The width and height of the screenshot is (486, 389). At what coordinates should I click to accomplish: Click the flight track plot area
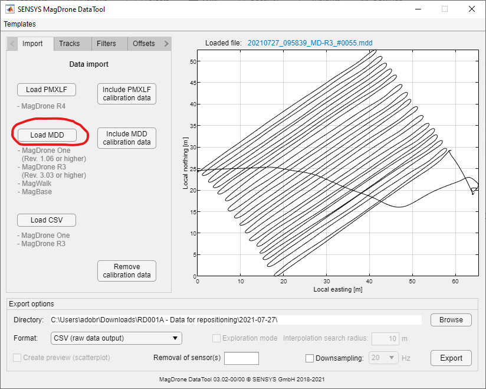click(x=338, y=163)
